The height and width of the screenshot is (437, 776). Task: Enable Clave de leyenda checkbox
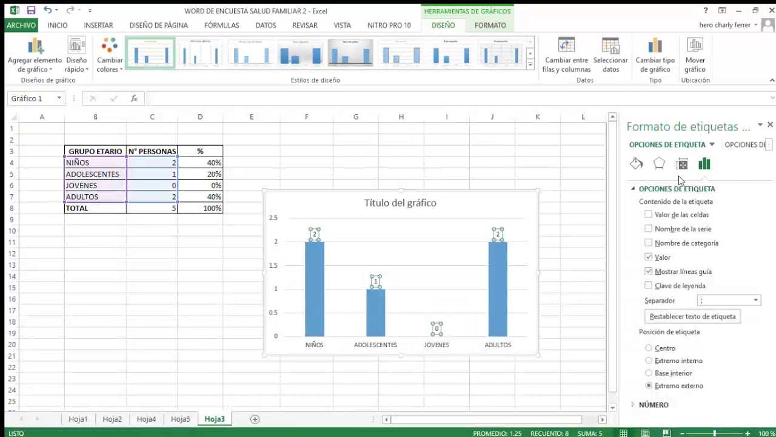pyautogui.click(x=649, y=285)
